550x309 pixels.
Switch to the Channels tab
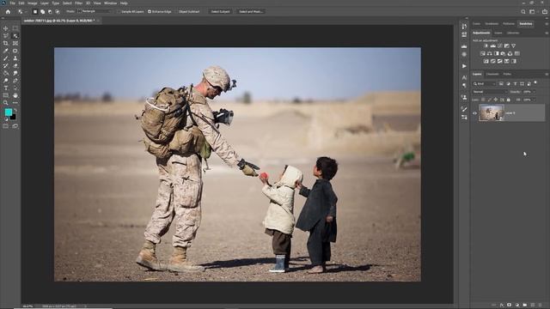(492, 75)
